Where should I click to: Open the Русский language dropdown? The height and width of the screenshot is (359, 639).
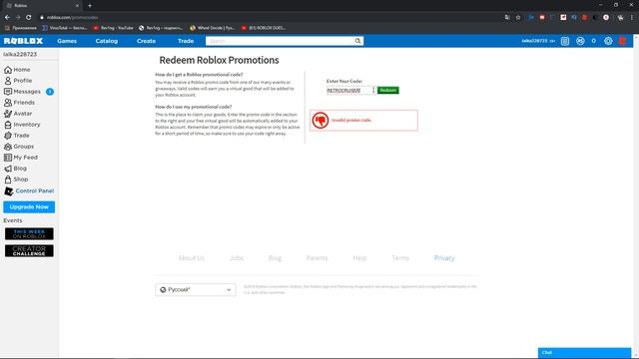tap(196, 290)
